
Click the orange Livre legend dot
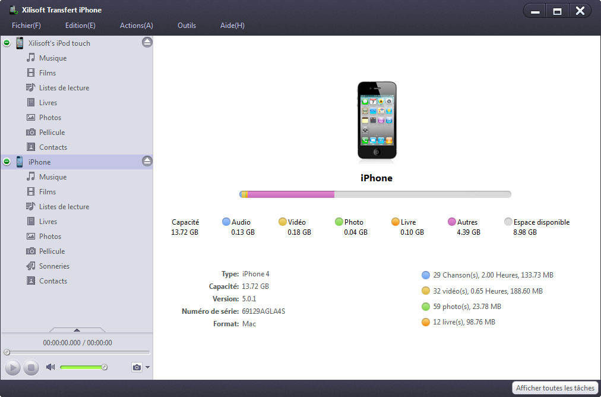[x=395, y=222]
